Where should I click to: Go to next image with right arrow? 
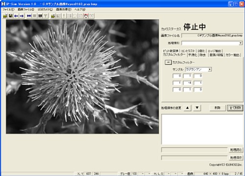point(22,16)
